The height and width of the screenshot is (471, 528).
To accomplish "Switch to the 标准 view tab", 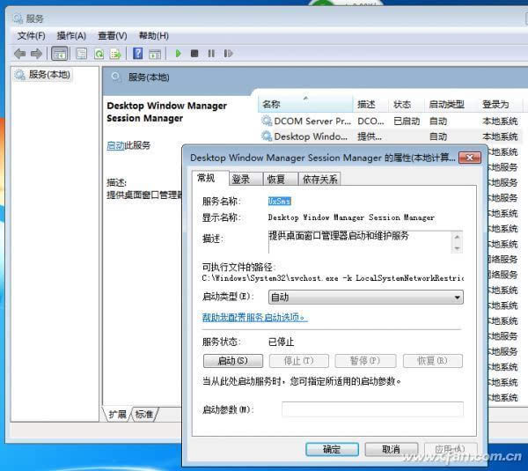I will (144, 414).
